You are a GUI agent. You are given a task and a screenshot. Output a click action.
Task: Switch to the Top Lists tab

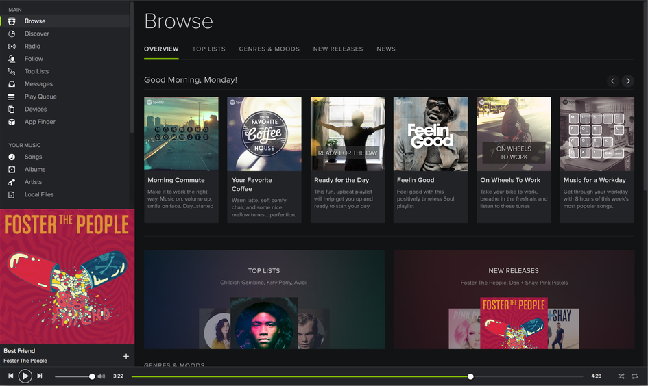[208, 49]
